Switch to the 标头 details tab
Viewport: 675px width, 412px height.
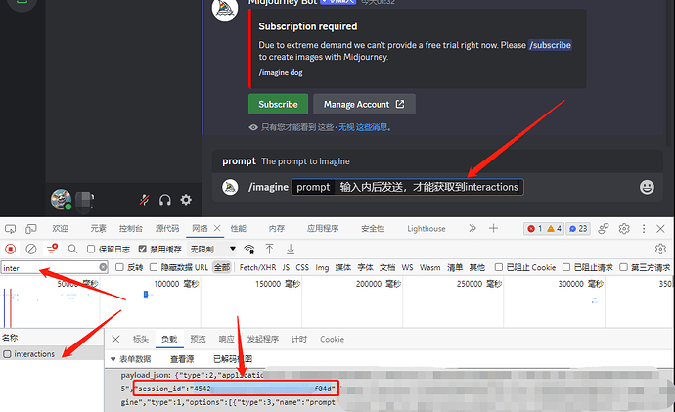140,339
